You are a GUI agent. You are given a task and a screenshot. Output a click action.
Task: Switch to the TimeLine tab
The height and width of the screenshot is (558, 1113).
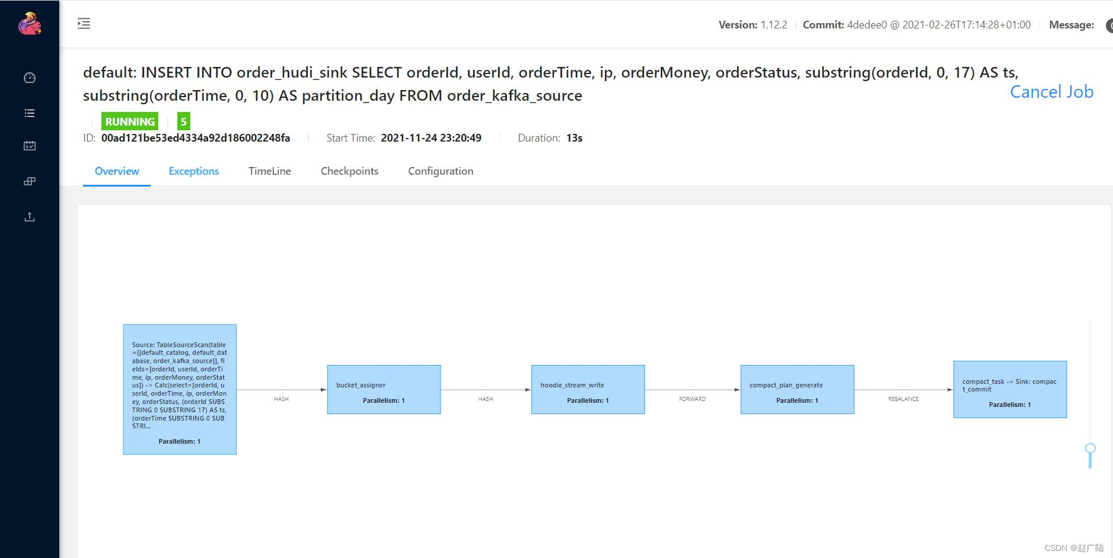click(x=269, y=171)
